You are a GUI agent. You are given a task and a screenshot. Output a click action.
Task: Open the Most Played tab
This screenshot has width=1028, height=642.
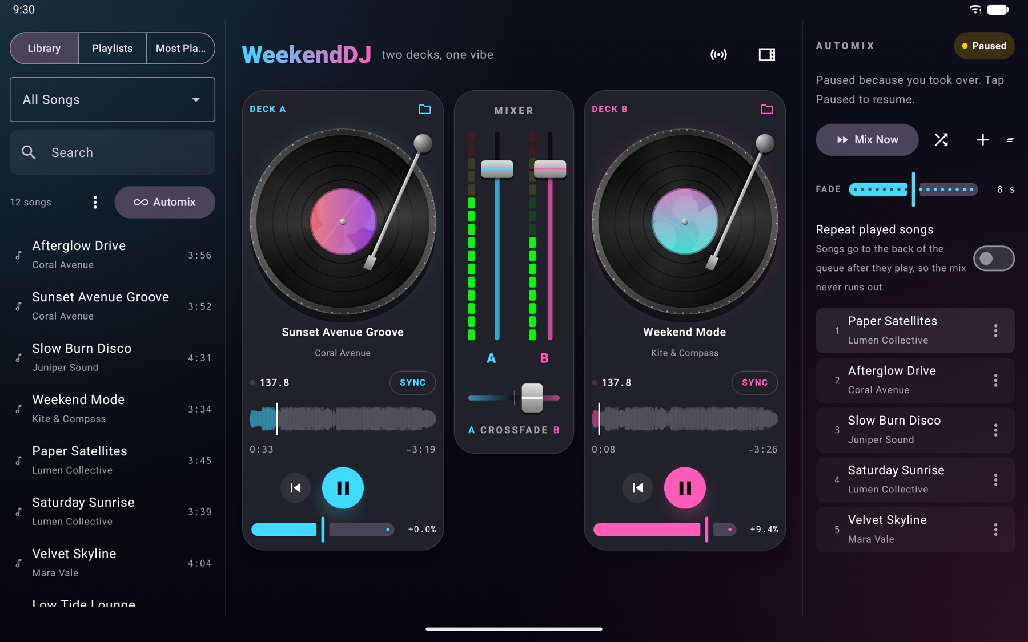tap(180, 49)
